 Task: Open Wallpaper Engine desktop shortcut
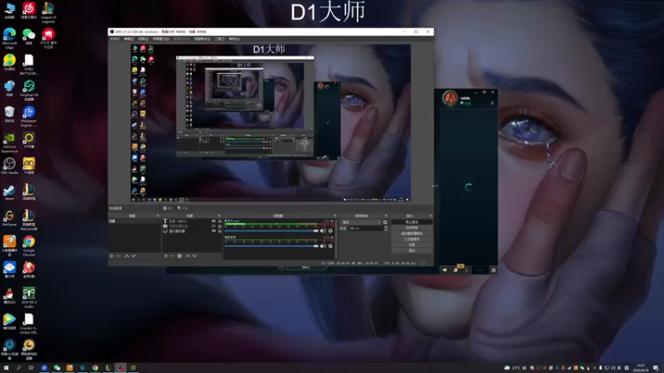tap(28, 117)
